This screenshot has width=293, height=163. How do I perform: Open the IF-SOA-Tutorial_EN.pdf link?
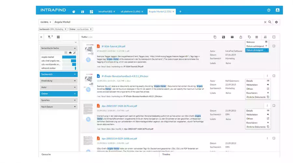tap(113, 46)
